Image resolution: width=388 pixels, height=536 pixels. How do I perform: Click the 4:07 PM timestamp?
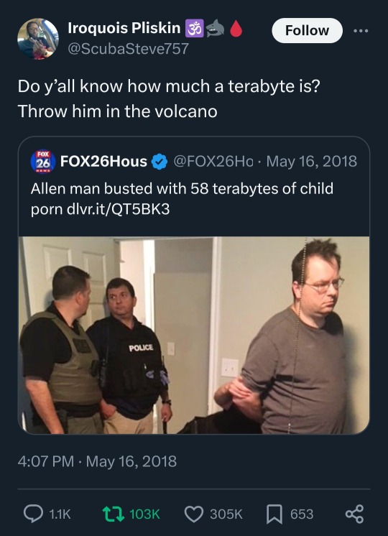tap(46, 461)
